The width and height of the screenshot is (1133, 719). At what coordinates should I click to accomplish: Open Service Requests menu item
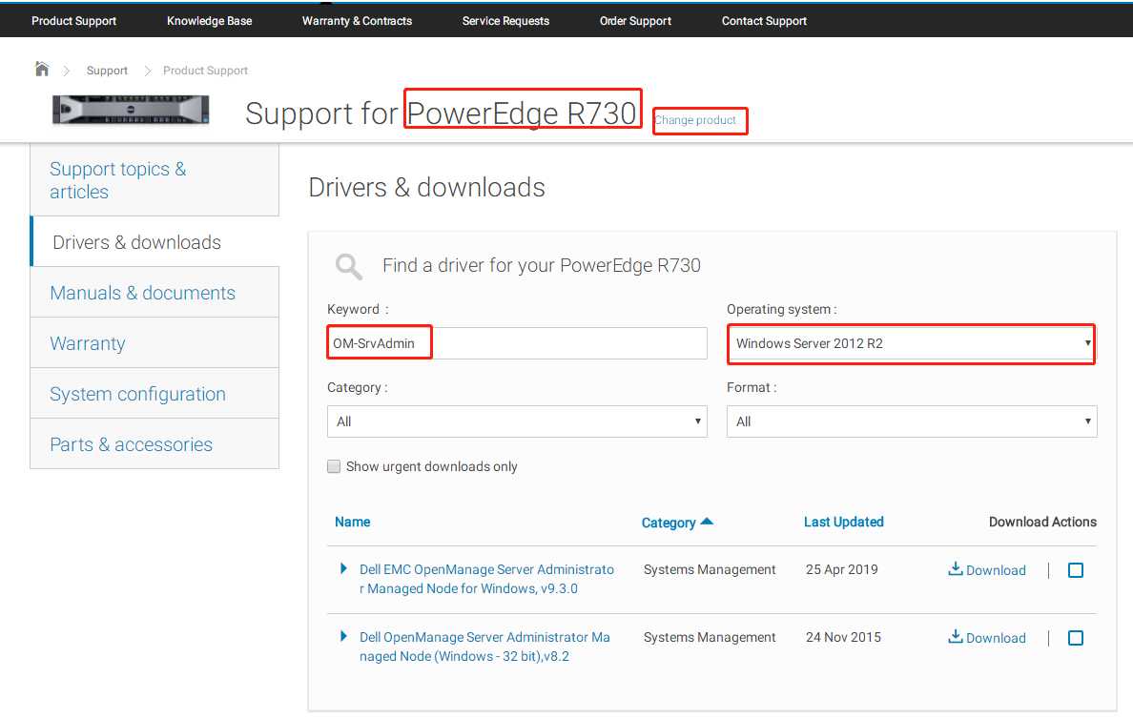click(x=505, y=21)
